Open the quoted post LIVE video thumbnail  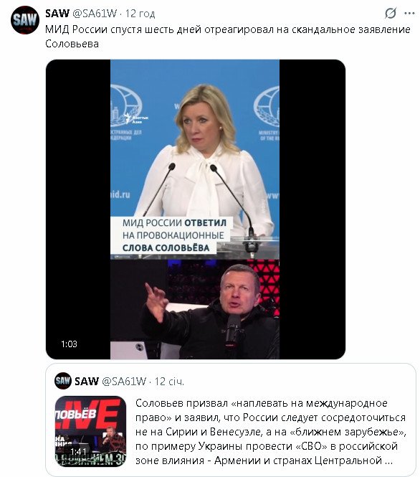pyautogui.click(x=90, y=431)
